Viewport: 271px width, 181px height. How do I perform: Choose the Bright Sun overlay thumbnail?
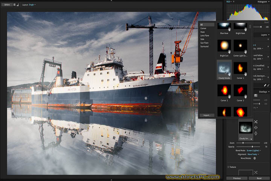(x=224, y=46)
